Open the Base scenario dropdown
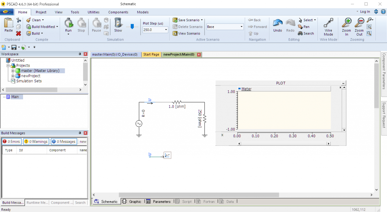Viewport: 387px width, 212px height. click(x=241, y=27)
